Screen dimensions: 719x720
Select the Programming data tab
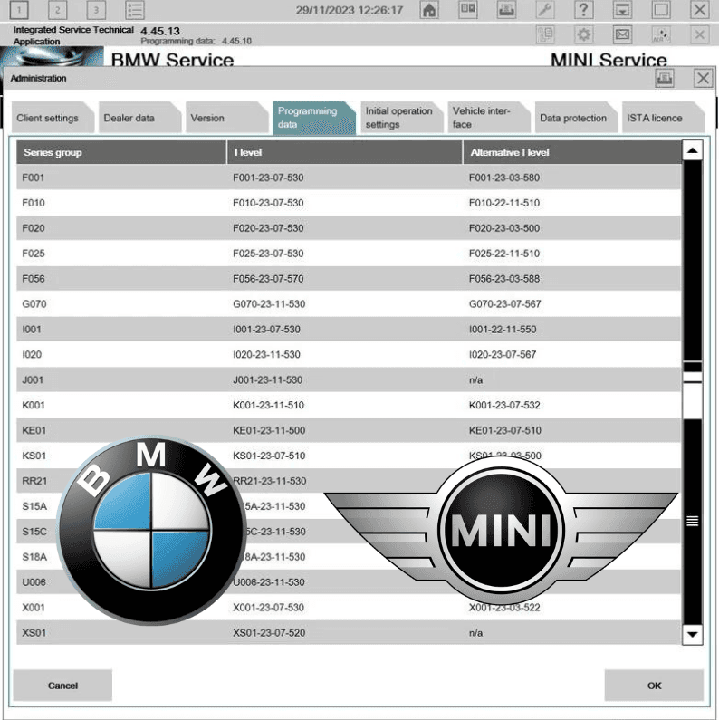pyautogui.click(x=314, y=118)
